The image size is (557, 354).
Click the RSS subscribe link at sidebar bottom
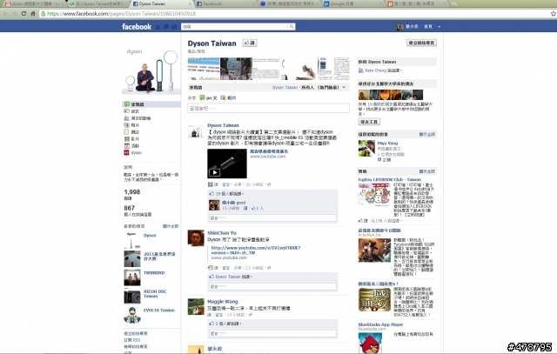pos(131,340)
